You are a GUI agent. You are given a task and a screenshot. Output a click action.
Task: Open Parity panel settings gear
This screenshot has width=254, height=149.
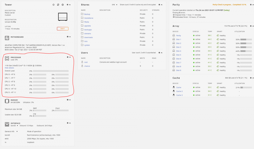(x=251, y=5)
